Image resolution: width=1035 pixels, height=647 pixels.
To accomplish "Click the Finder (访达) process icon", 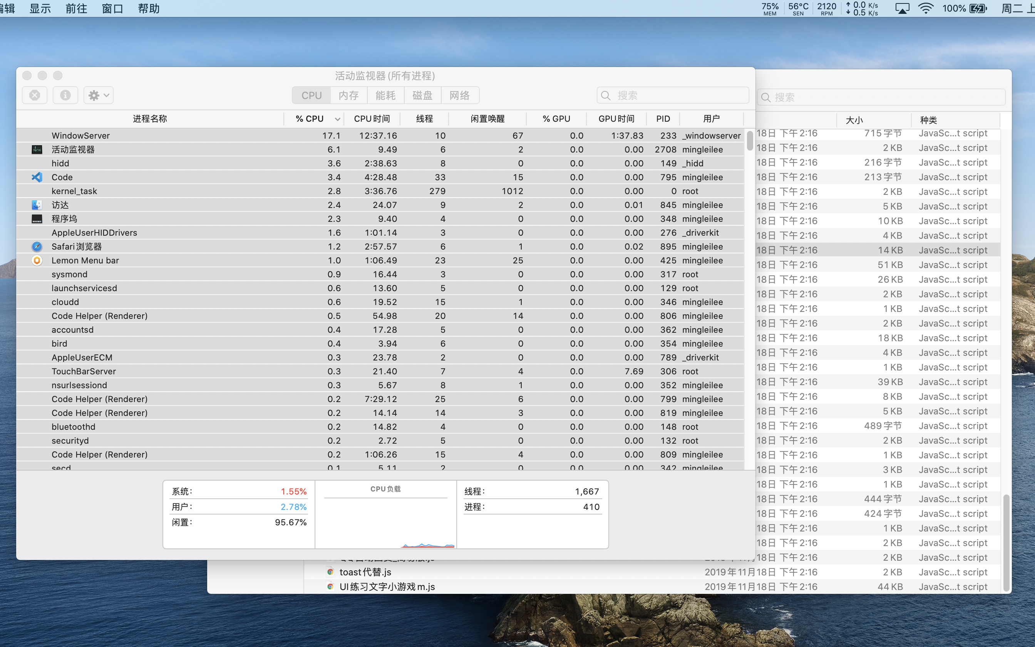I will point(37,205).
